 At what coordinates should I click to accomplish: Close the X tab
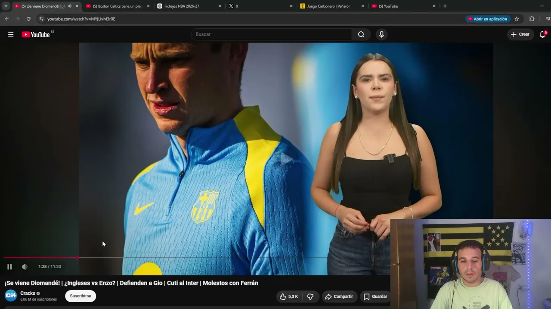click(291, 6)
